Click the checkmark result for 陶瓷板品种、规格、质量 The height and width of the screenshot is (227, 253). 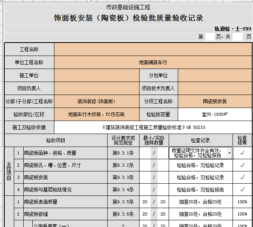click(242, 153)
